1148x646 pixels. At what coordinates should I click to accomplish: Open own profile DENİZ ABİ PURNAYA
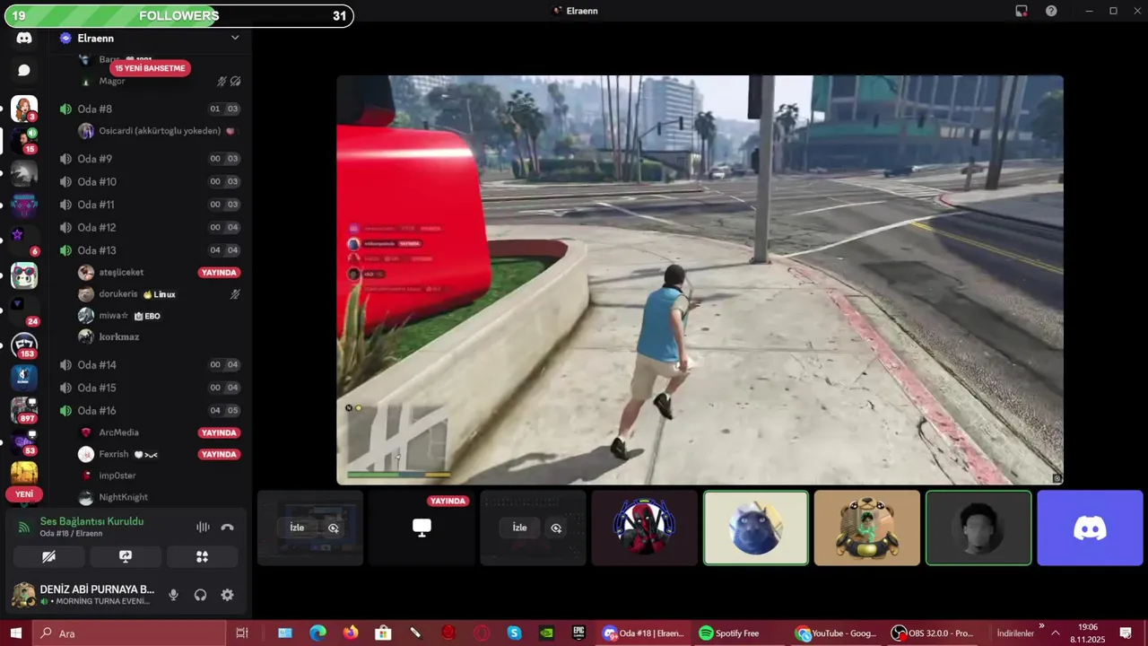(x=83, y=595)
